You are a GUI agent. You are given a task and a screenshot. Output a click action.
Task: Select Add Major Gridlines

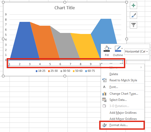coord(123,113)
